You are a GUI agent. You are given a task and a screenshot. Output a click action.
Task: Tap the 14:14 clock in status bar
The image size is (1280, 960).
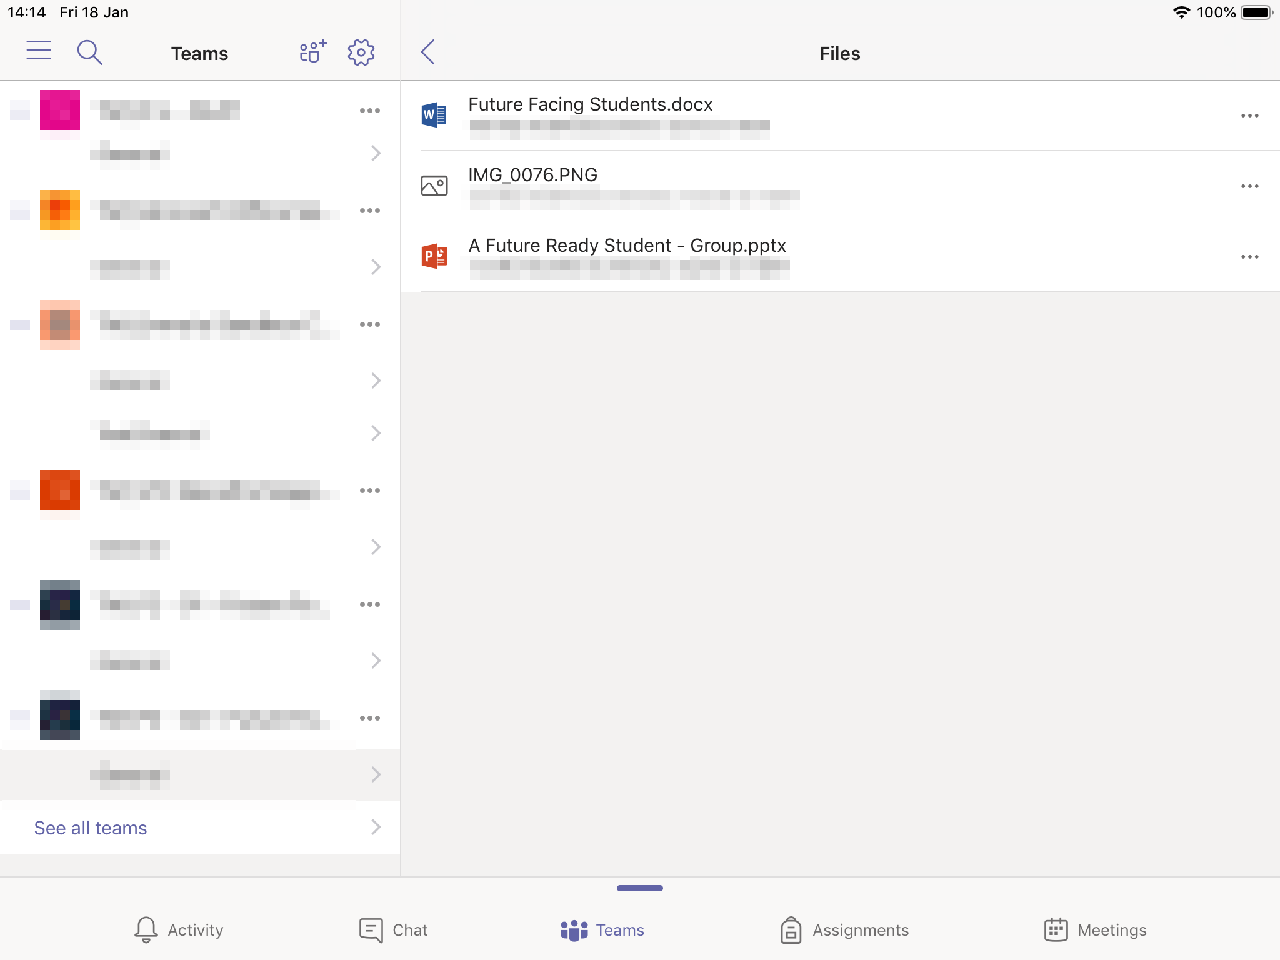tap(27, 12)
